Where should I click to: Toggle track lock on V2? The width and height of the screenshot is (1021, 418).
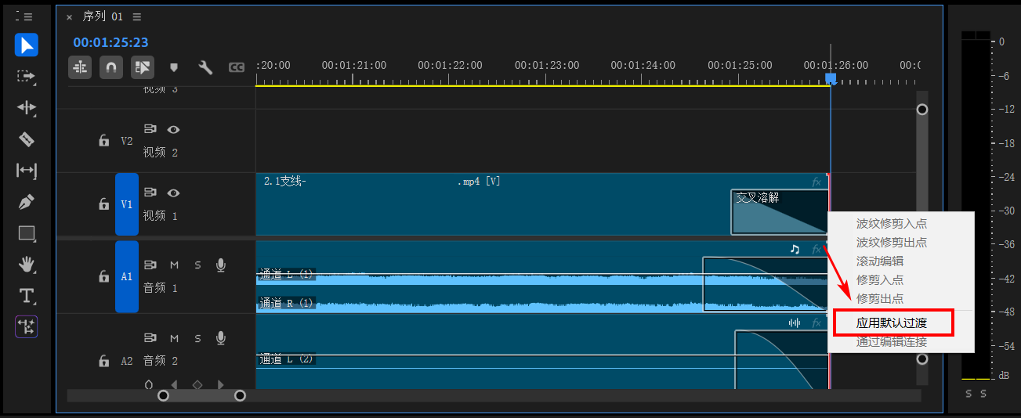pos(103,141)
